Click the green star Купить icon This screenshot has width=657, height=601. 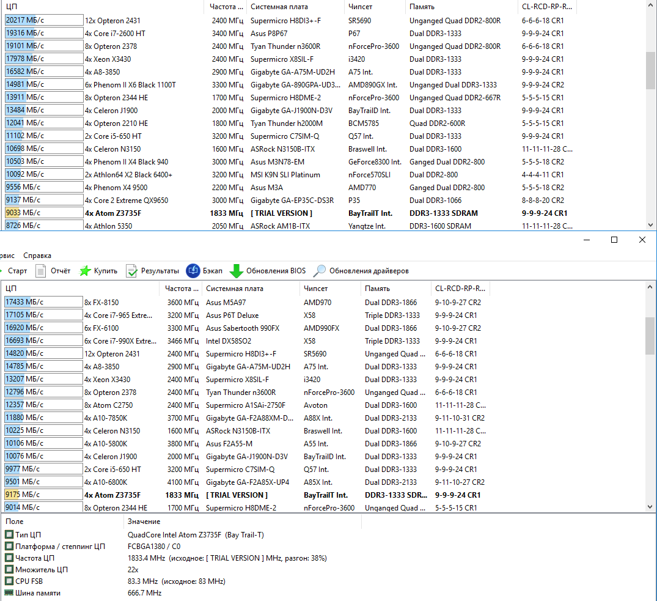[85, 271]
